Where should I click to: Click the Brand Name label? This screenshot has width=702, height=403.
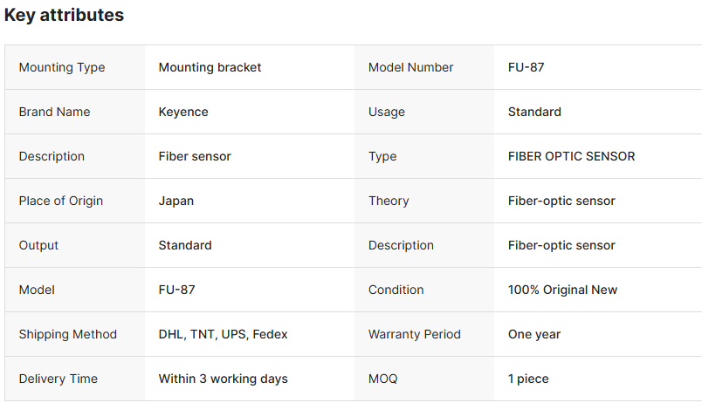pos(54,112)
